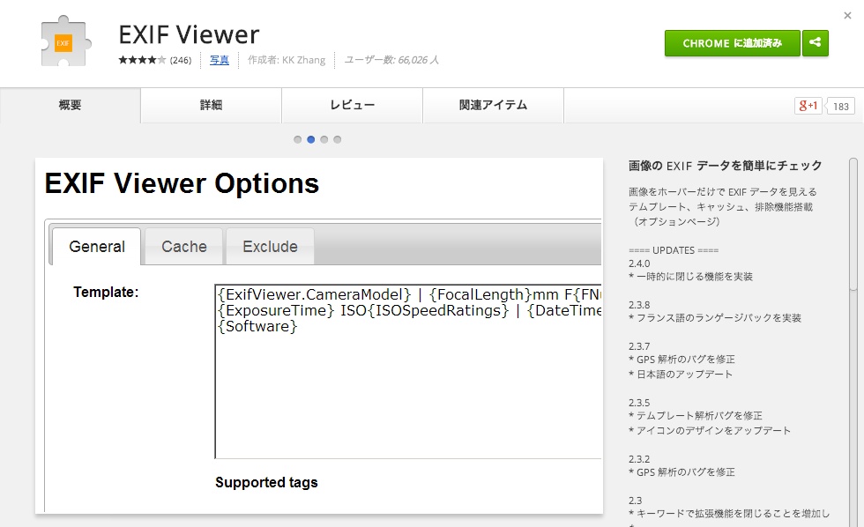Click the '* フランス語のランゲージパックを実装' line

715,318
